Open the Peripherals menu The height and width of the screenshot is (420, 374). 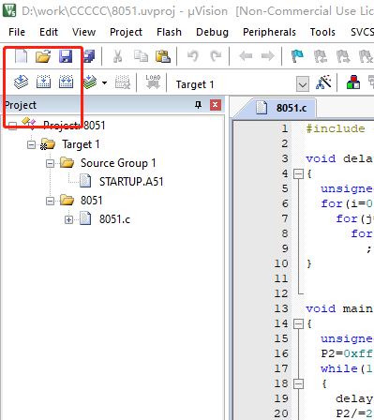269,32
